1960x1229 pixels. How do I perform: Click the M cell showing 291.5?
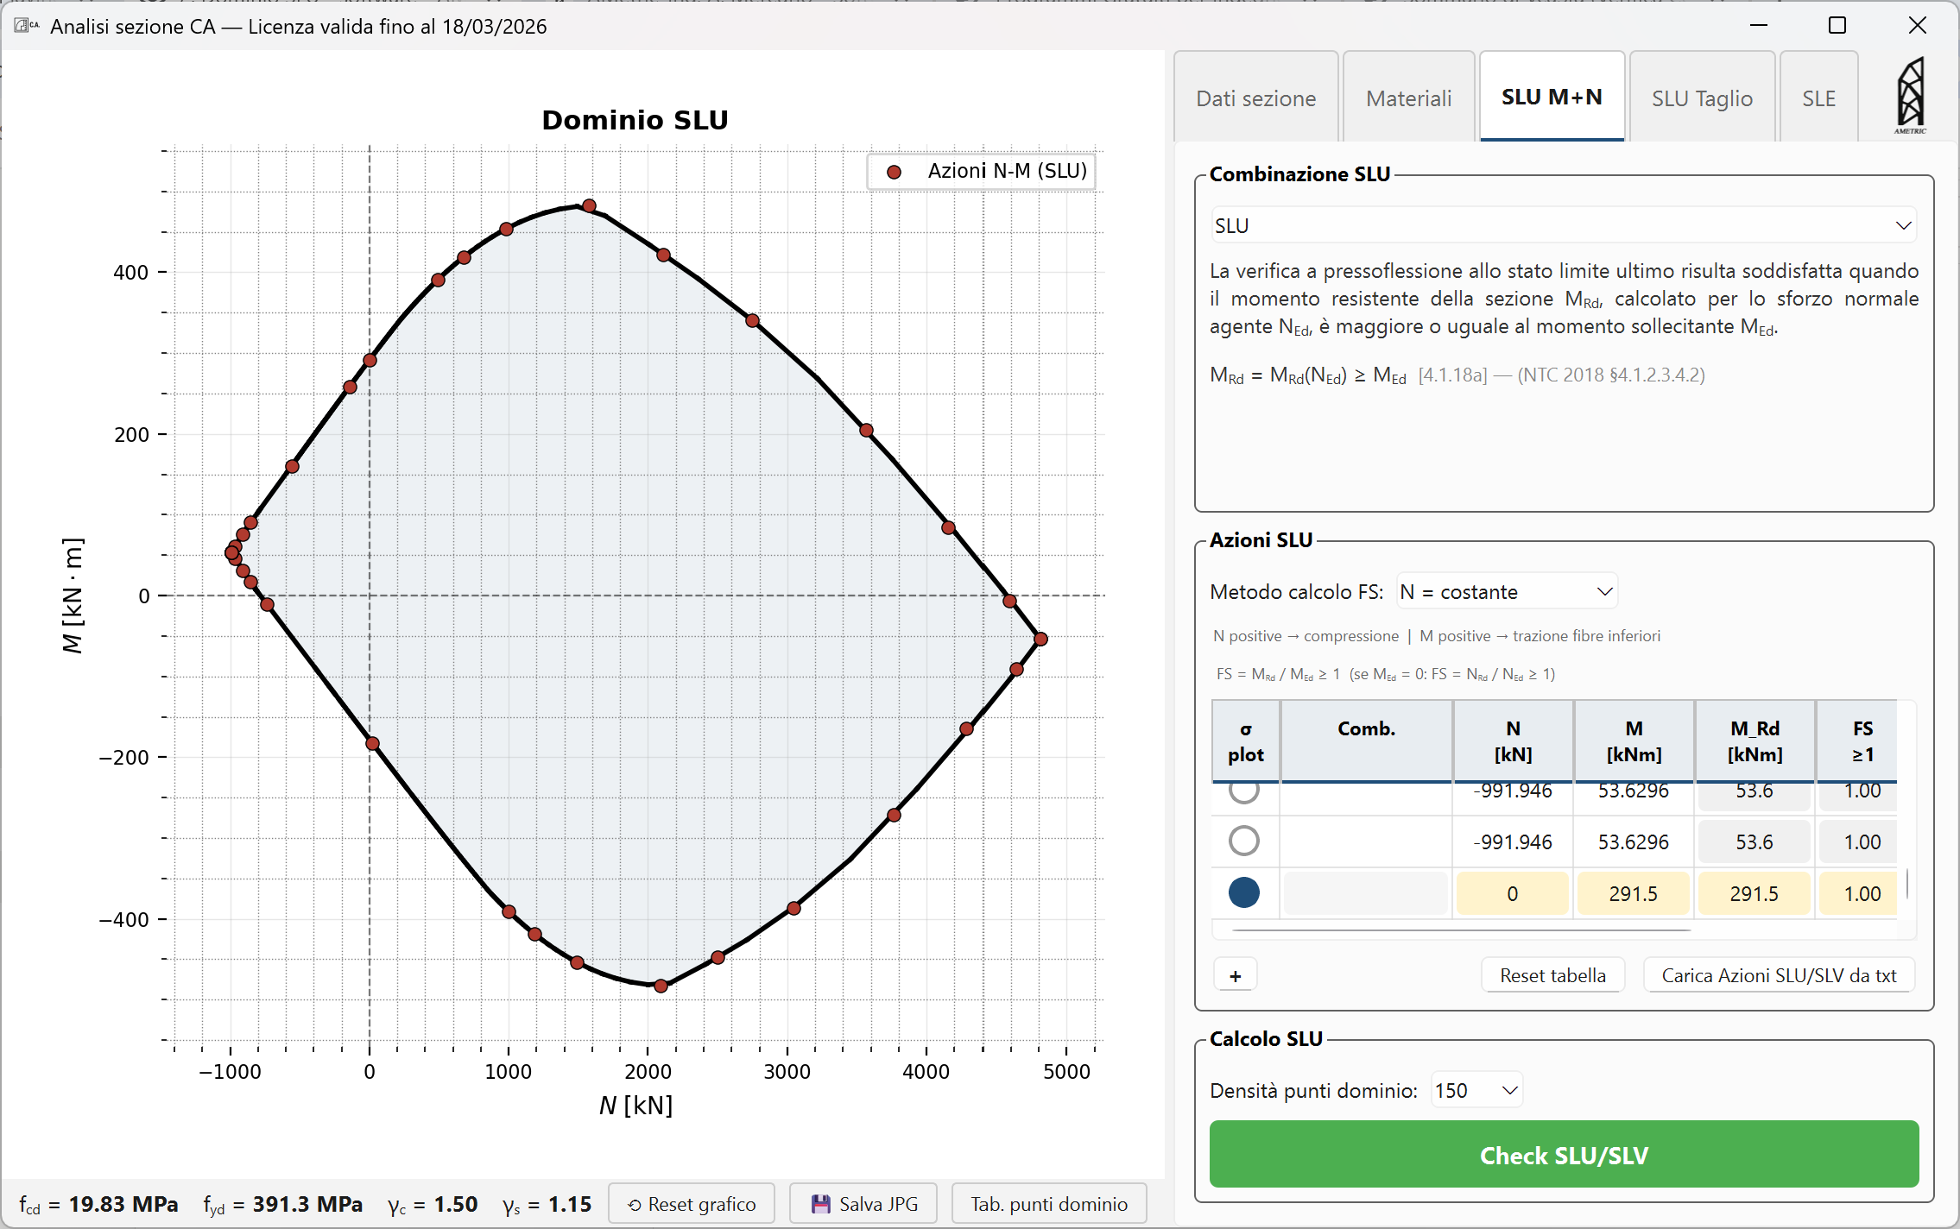pos(1633,893)
